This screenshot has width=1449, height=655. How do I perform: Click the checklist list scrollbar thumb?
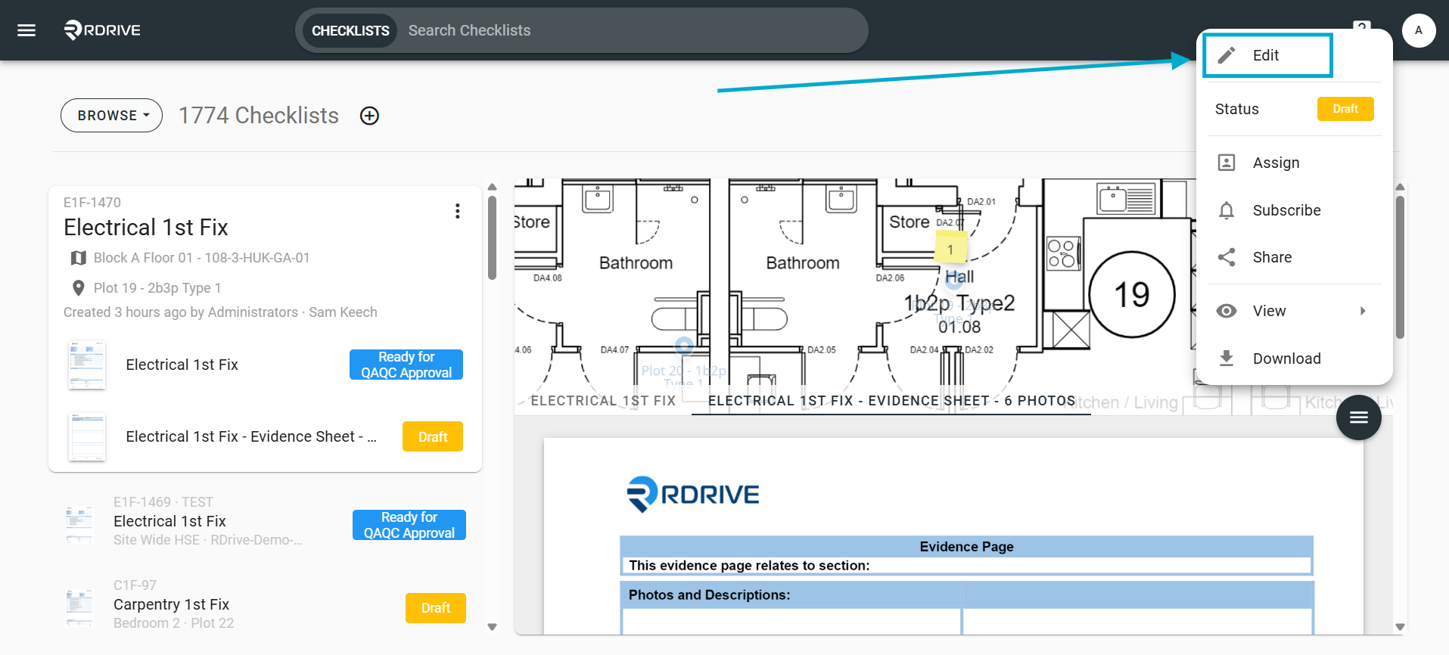click(x=493, y=237)
